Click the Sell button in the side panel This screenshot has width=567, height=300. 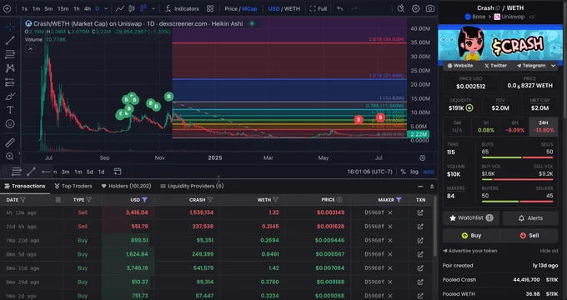pos(529,235)
